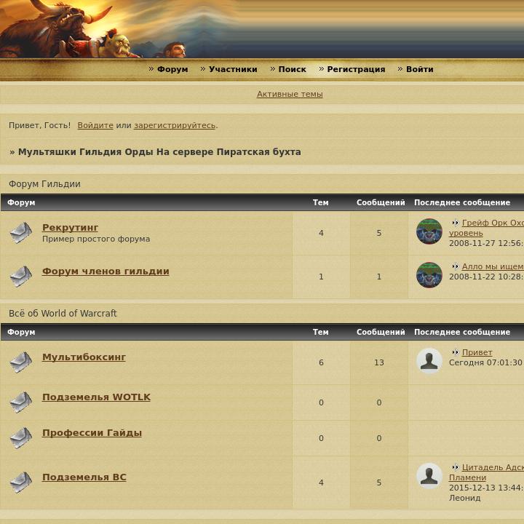Open the Рекрутинг forum
Screen dimensions: 524x524
[70, 227]
